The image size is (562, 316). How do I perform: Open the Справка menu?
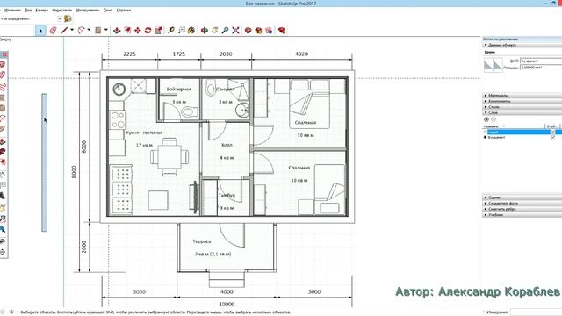click(124, 10)
